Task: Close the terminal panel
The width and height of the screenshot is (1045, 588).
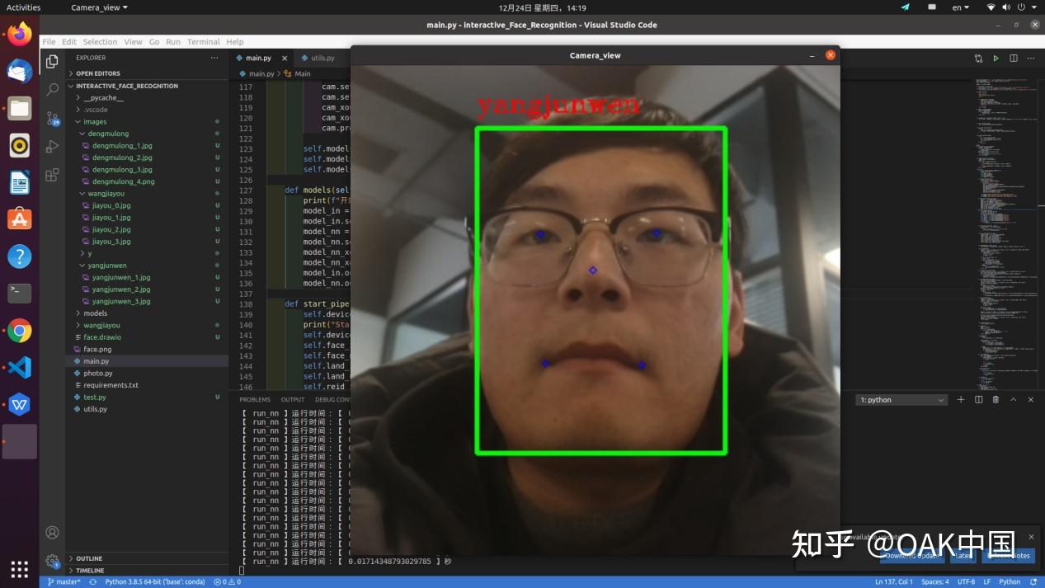Action: 1031,399
